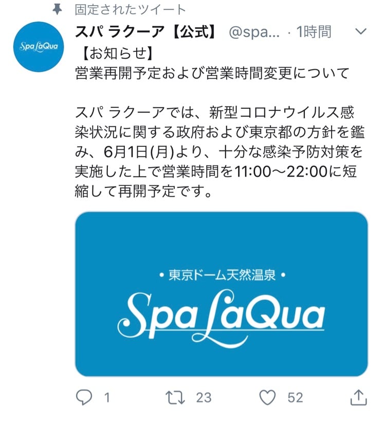Like the tweet with the heart icon
Image resolution: width=385 pixels, height=421 pixels.
pyautogui.click(x=267, y=397)
